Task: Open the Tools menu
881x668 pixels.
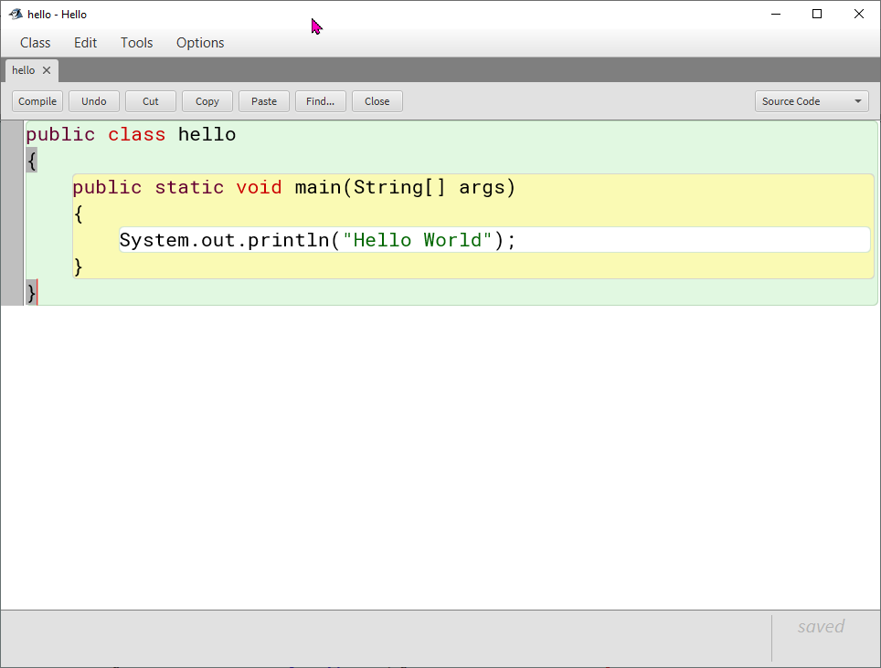Action: [136, 43]
